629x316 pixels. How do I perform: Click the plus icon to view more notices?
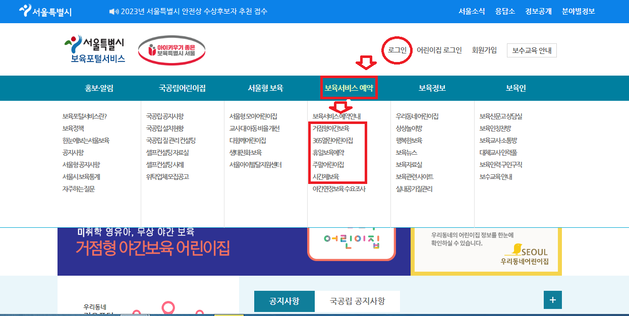pyautogui.click(x=552, y=300)
